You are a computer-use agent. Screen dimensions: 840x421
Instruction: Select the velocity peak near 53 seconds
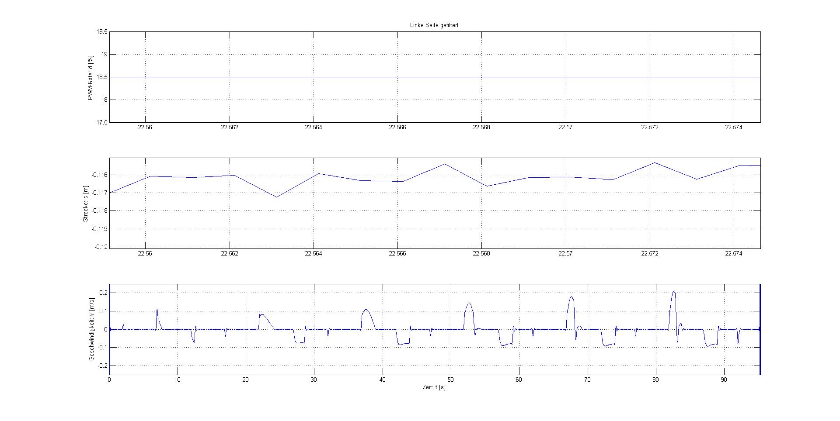[x=469, y=303]
